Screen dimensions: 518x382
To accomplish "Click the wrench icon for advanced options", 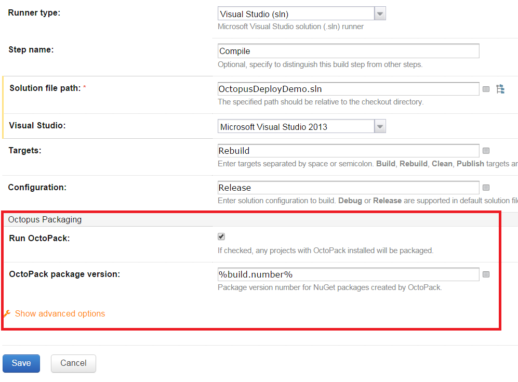I will click(7, 314).
